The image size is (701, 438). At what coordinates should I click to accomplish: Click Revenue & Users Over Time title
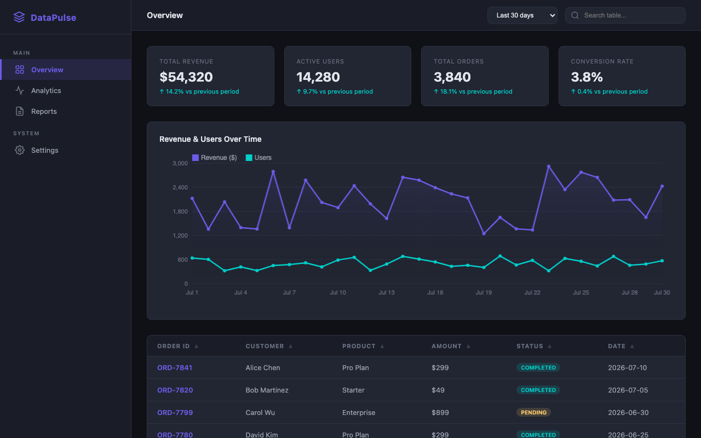[210, 139]
